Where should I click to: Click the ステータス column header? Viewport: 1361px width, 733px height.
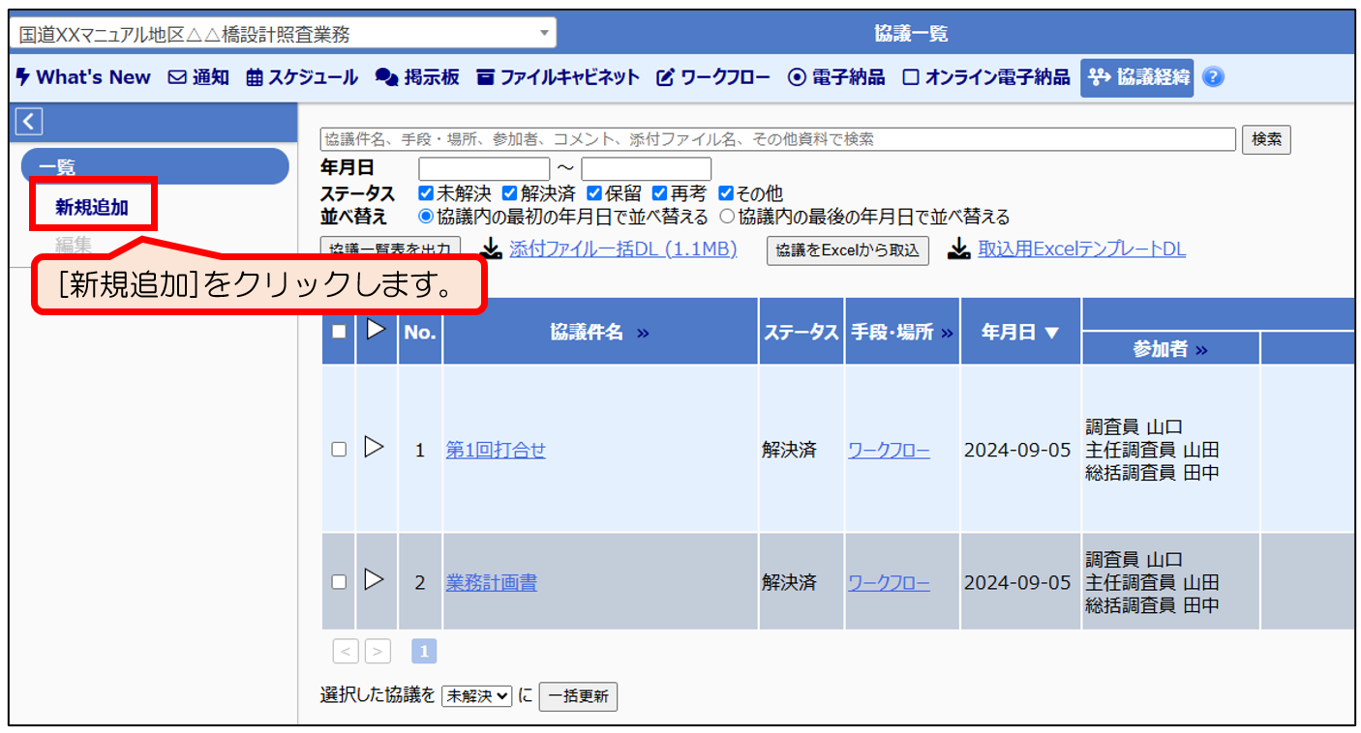pyautogui.click(x=801, y=333)
